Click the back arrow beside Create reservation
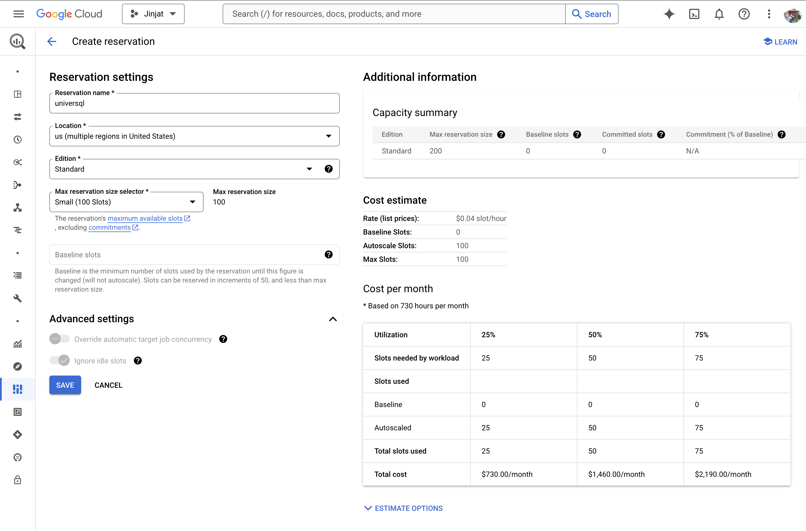806x531 pixels. point(52,41)
